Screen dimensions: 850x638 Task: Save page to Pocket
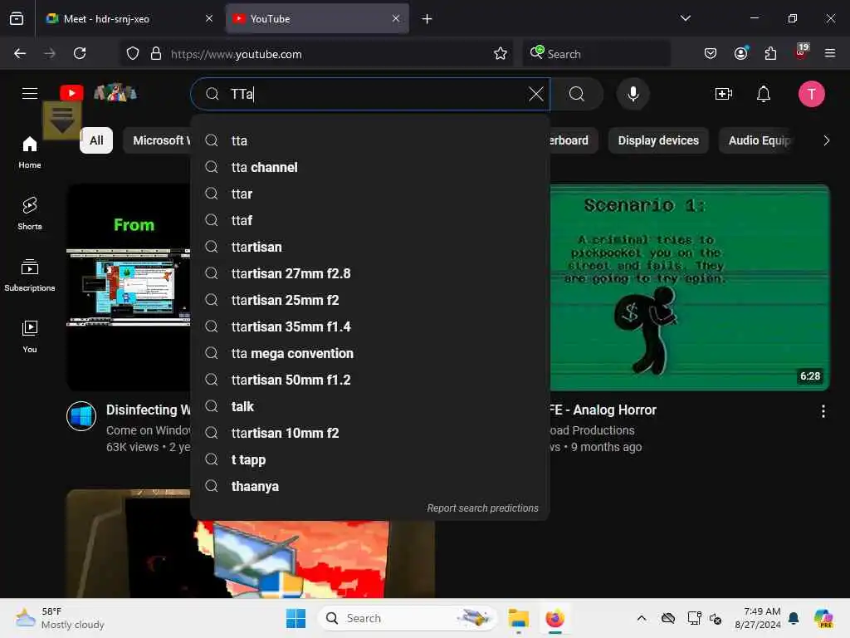[x=711, y=53]
